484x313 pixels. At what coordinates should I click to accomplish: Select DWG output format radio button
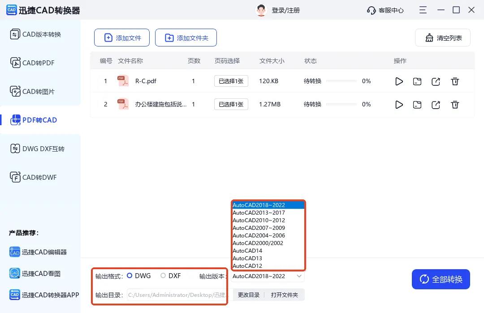(130, 276)
